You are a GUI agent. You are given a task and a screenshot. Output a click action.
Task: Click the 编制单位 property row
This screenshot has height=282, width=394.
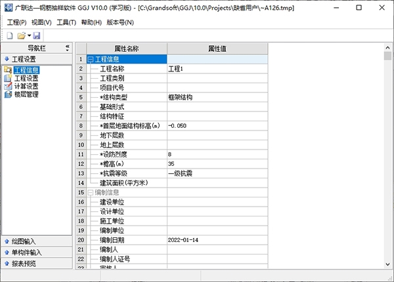127,231
